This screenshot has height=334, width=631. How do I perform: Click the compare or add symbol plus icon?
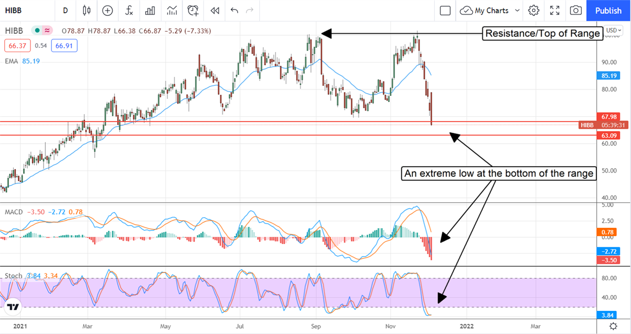[108, 10]
